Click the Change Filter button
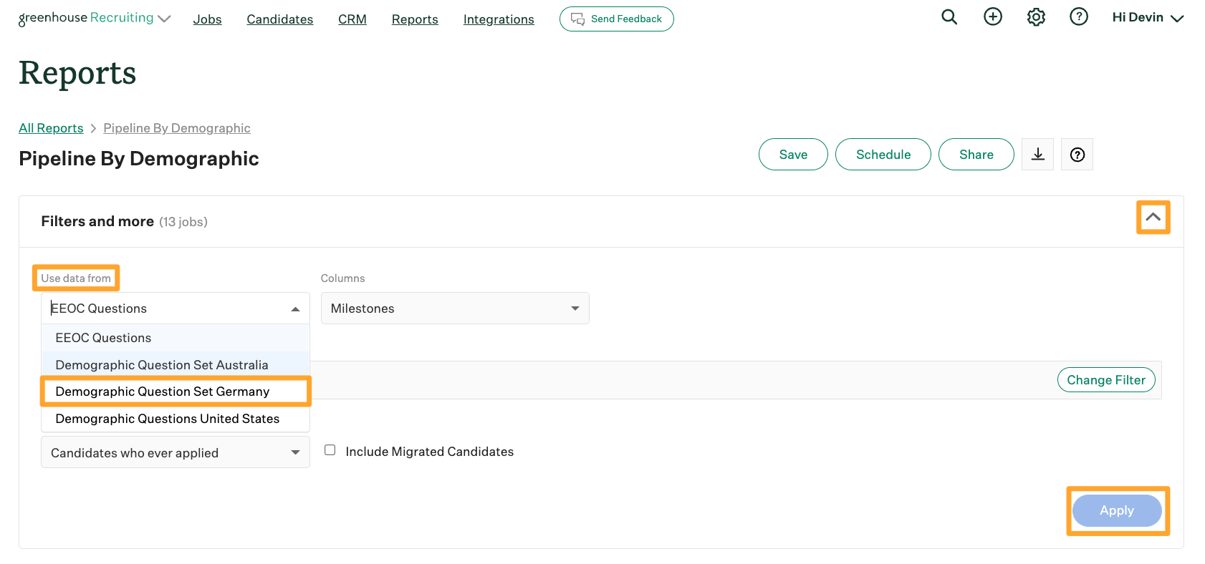The height and width of the screenshot is (564, 1205). (1106, 380)
